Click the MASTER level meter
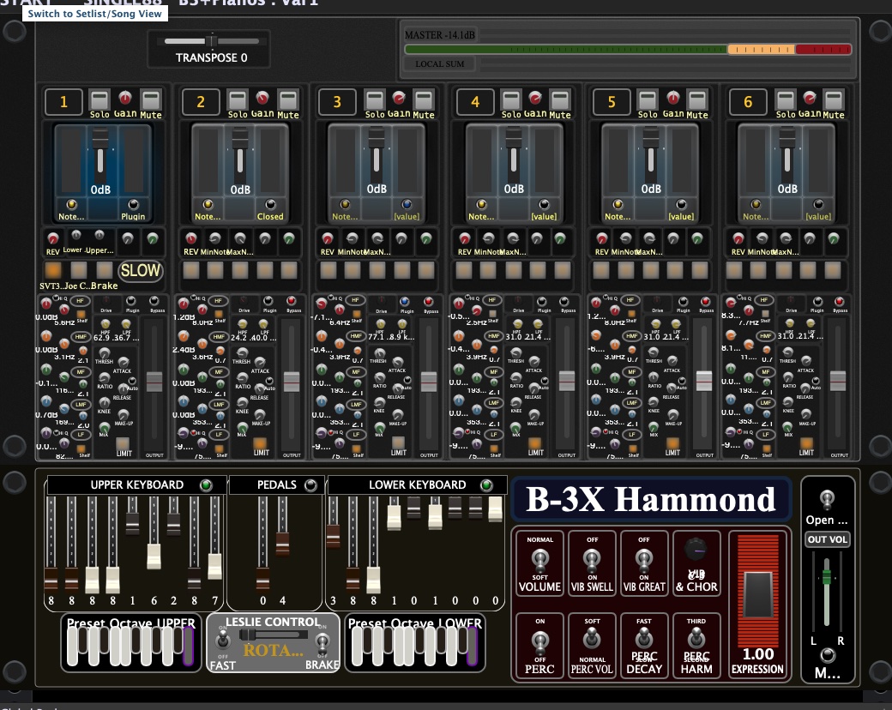 (x=628, y=50)
